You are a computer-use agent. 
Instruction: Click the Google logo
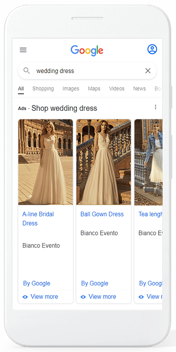click(87, 50)
